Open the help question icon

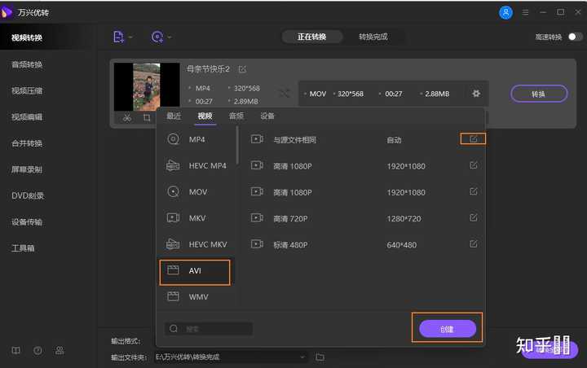(38, 350)
